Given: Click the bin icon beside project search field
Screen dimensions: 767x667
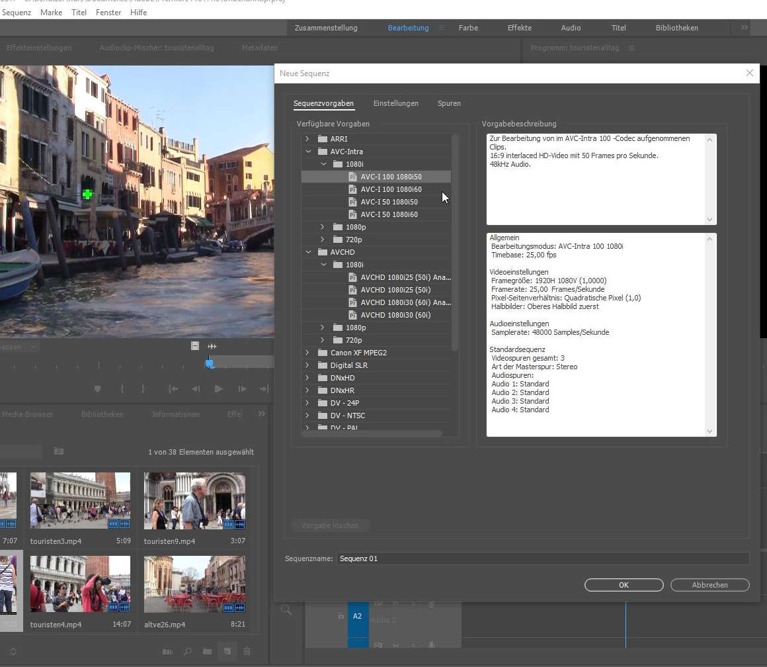Looking at the screenshot, I should (x=59, y=451).
